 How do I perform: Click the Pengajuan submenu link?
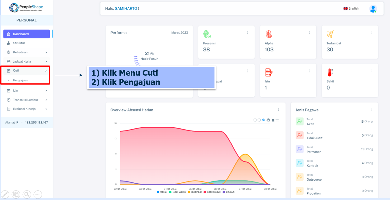coord(20,80)
